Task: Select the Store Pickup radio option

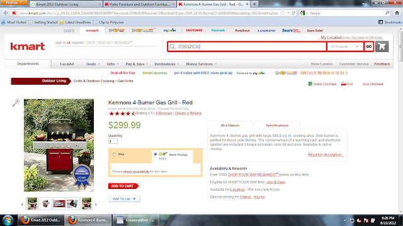Action: click(156, 154)
